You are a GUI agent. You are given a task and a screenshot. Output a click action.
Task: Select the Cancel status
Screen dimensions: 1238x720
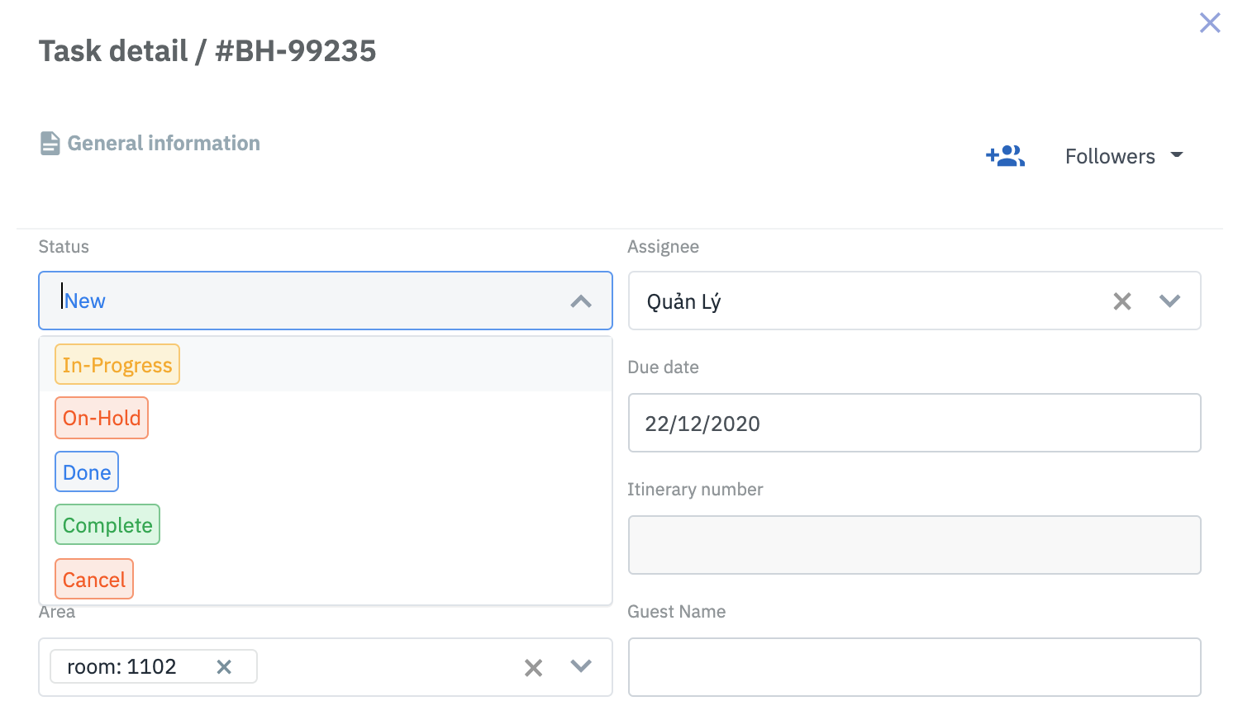tap(93, 579)
